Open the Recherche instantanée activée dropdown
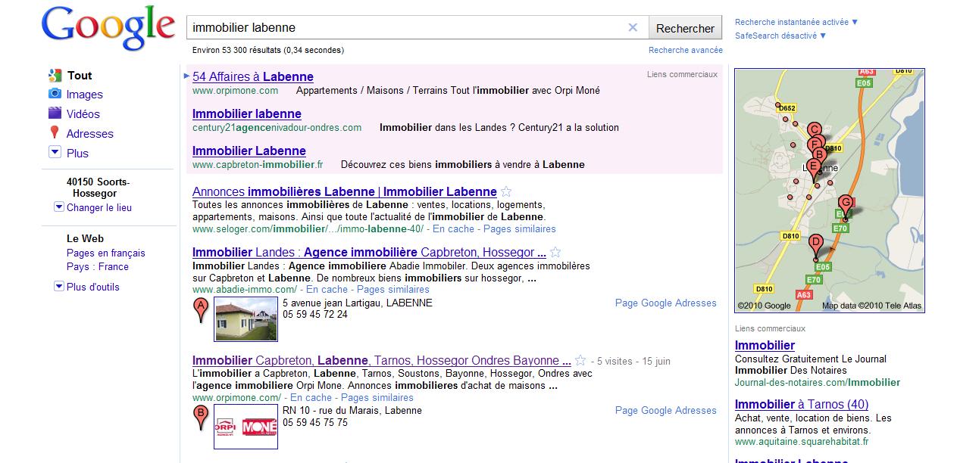 click(796, 22)
